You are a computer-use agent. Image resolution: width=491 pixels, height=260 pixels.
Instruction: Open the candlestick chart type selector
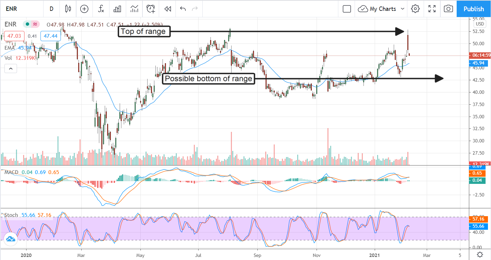point(68,9)
